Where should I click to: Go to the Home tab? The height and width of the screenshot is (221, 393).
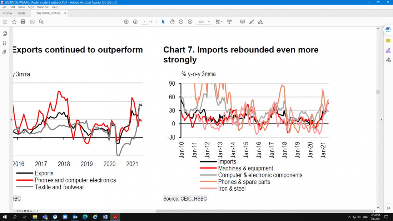point(8,13)
